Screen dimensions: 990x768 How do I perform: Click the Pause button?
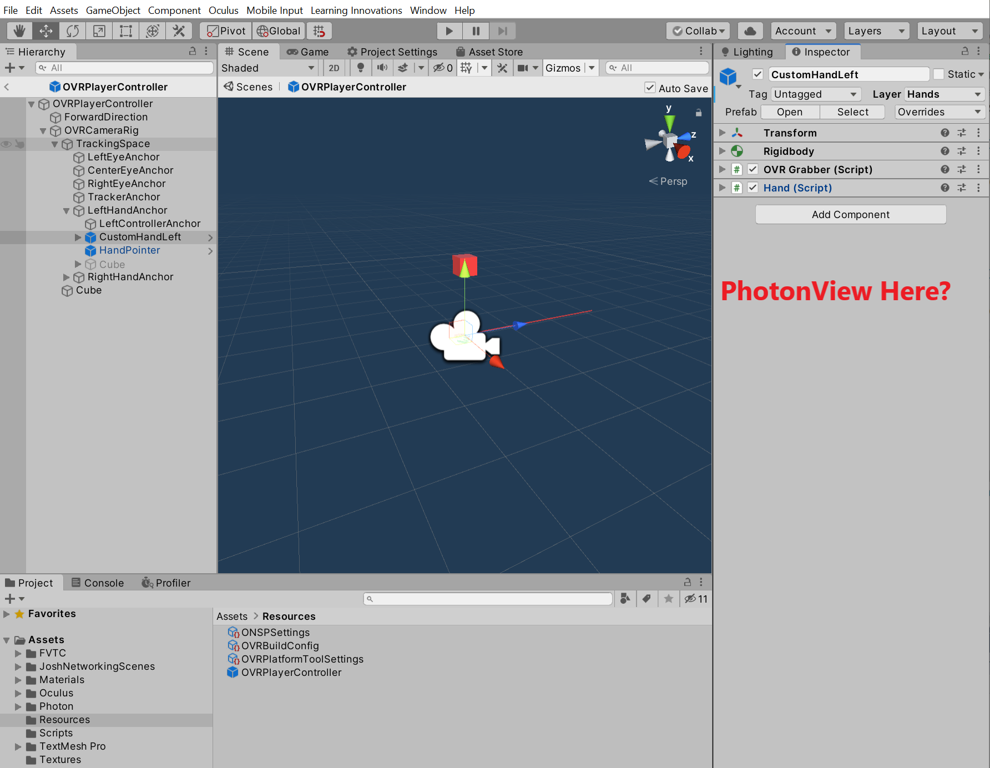click(476, 31)
